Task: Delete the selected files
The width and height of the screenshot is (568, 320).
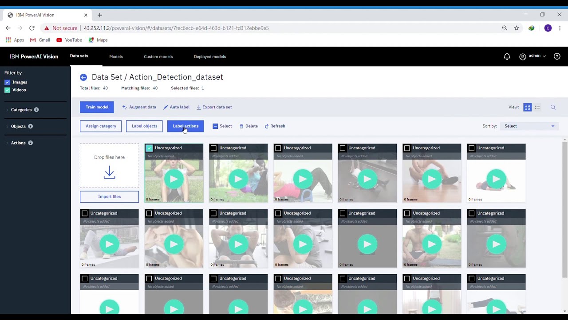Action: pos(248,126)
